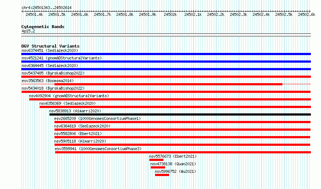
Task: Select the red bar under nsv5582806
Action: pos(182,137)
